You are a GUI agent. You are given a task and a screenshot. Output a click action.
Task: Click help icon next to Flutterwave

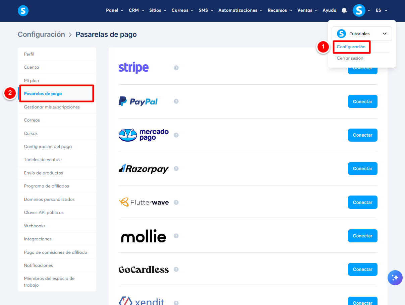176,202
